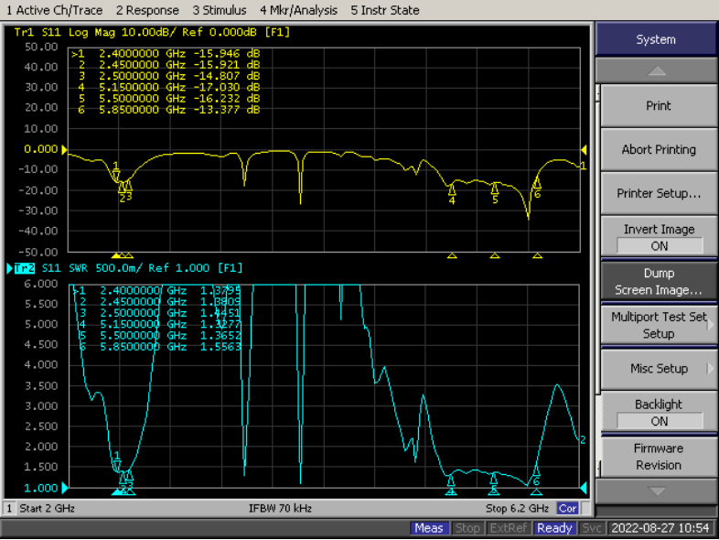The width and height of the screenshot is (719, 540).
Task: Click the yellow reference level marker triangle
Action: (65, 149)
